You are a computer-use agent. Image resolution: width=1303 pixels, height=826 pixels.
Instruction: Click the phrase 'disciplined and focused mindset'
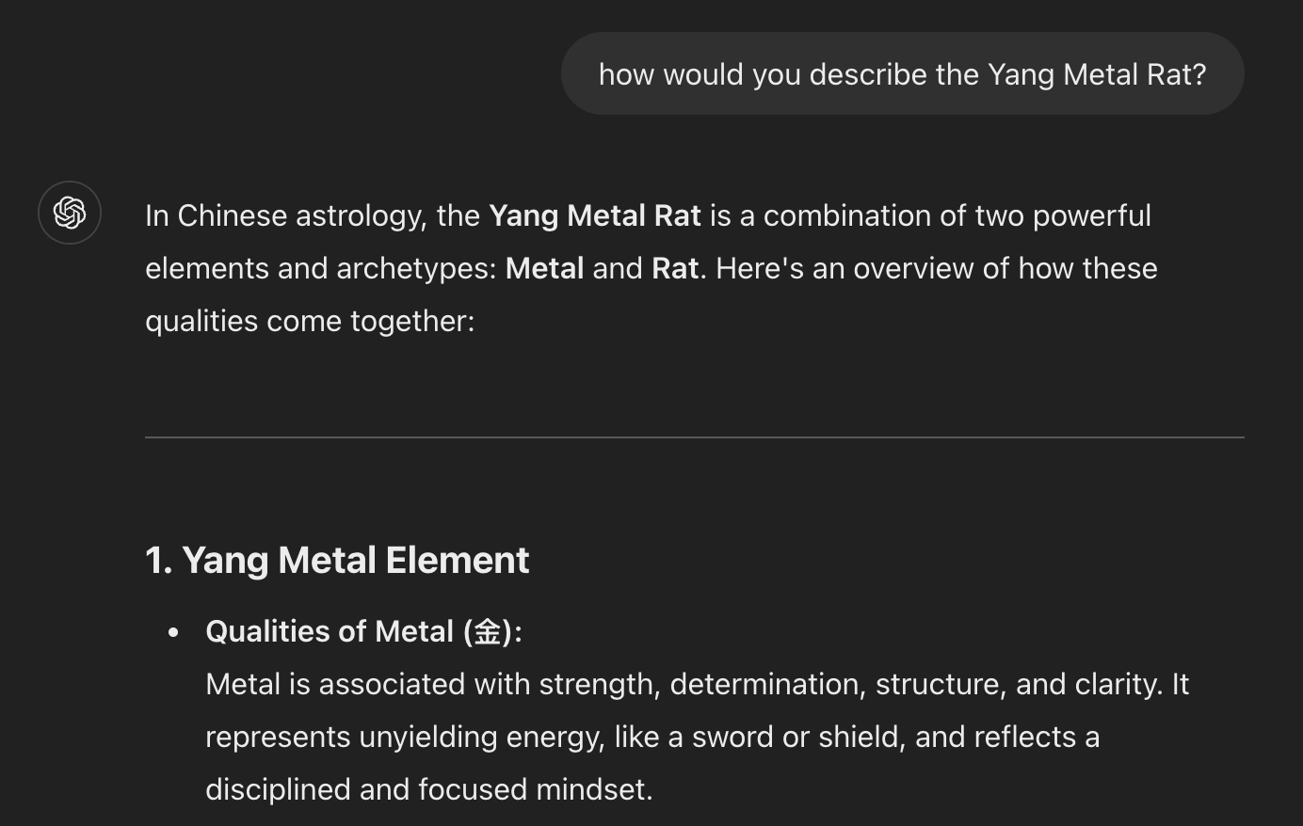tap(426, 789)
